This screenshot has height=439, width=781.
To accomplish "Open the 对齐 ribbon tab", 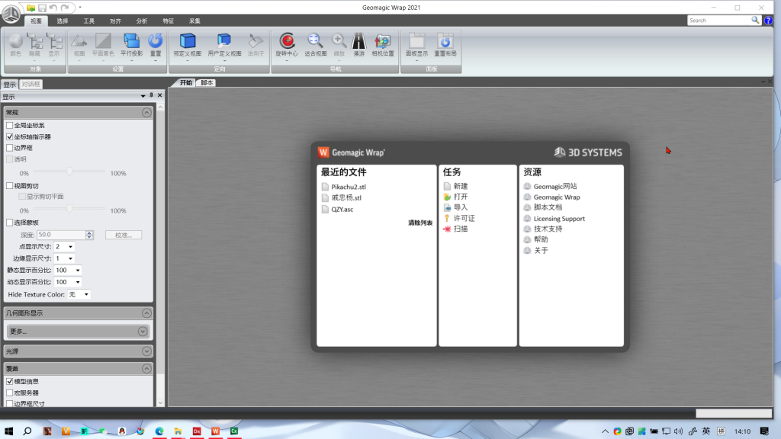I will (x=115, y=21).
